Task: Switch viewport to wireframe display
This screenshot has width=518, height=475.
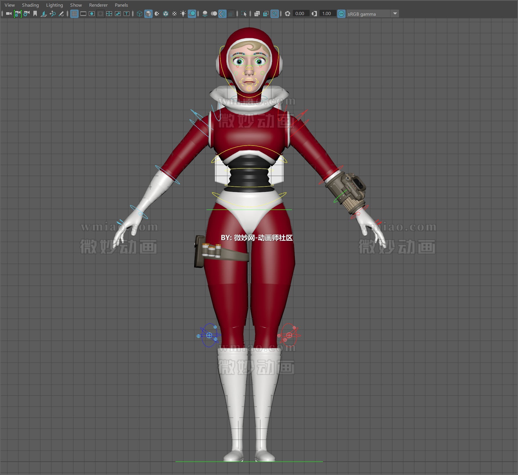Action: 139,14
